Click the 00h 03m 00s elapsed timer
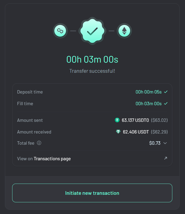The width and height of the screenshot is (185, 214). coord(92,59)
